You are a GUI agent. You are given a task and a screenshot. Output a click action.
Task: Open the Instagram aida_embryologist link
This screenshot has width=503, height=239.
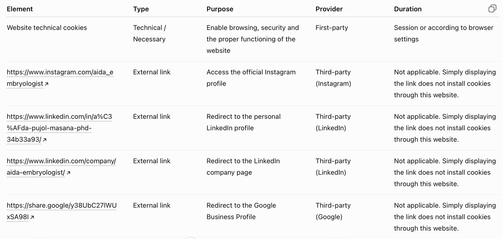click(x=60, y=78)
